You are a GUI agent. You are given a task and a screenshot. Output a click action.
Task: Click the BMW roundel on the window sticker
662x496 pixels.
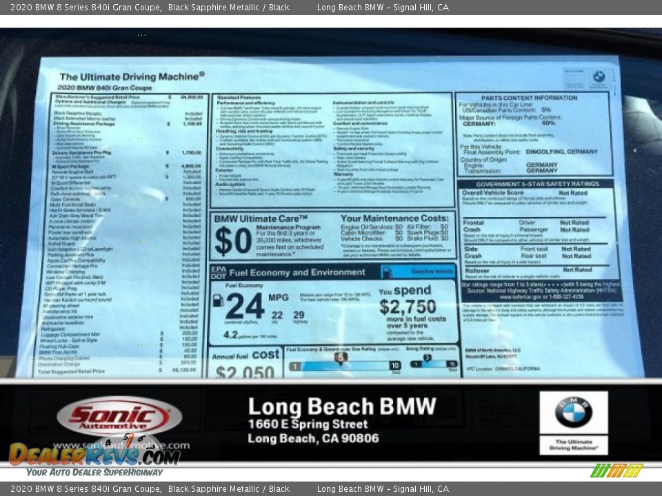599,76
